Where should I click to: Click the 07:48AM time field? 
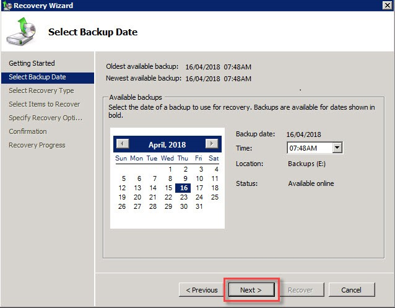click(310, 147)
